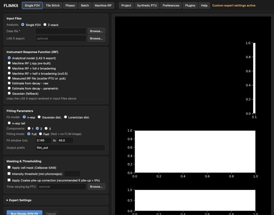Select Full fitting mode
274x215 pixels.
[x=29, y=134]
